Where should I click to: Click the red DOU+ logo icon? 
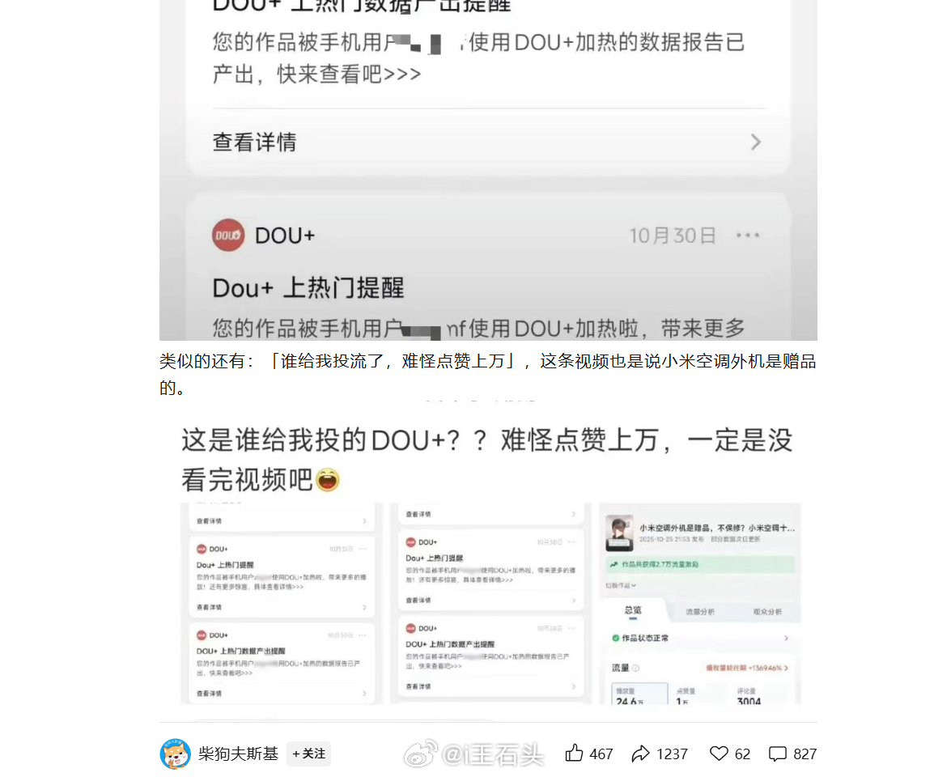(228, 236)
